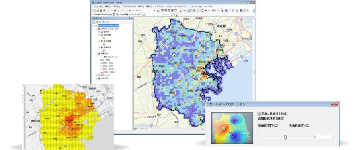Pin the Contents panel with auto-hide icon
This screenshot has height=150, width=361.
click(x=129, y=18)
